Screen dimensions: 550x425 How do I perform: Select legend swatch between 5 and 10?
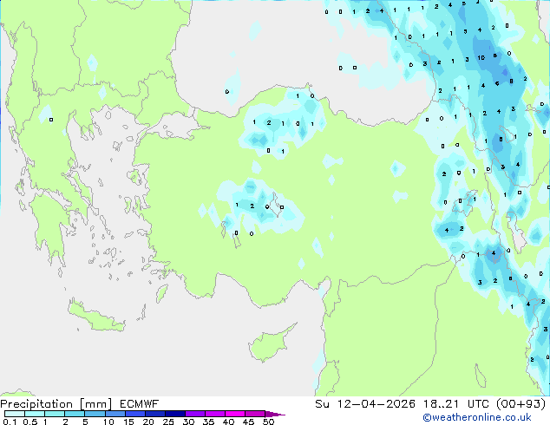(x=95, y=414)
